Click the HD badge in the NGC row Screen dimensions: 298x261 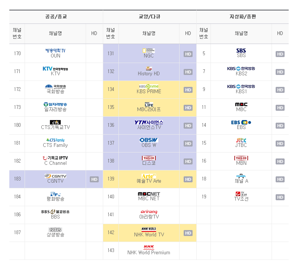(188, 54)
